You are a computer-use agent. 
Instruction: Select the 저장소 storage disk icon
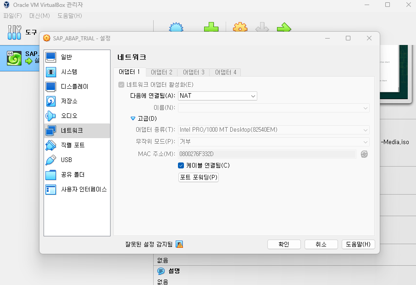click(x=50, y=101)
